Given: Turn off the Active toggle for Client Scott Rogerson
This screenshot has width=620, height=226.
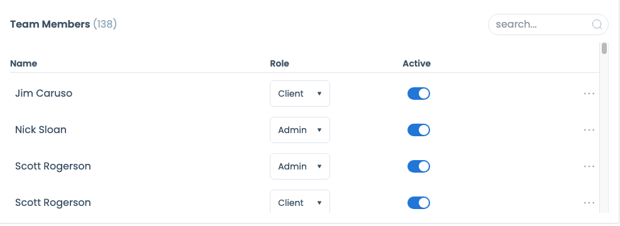Looking at the screenshot, I should (x=419, y=203).
